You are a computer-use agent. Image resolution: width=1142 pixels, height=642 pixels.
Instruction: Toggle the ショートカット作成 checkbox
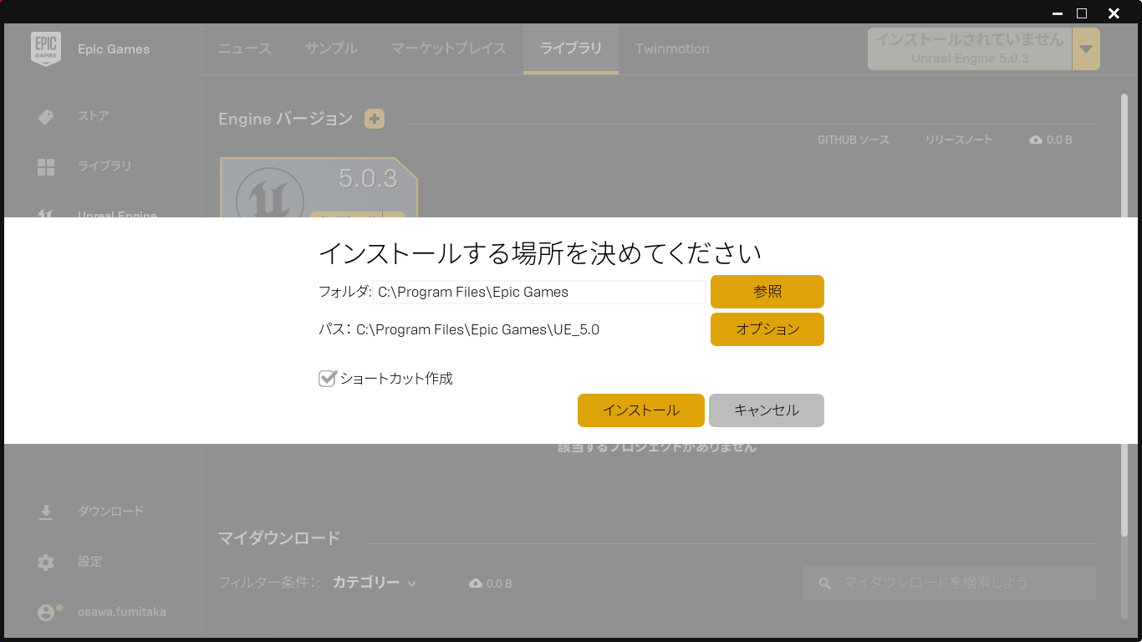pos(327,379)
